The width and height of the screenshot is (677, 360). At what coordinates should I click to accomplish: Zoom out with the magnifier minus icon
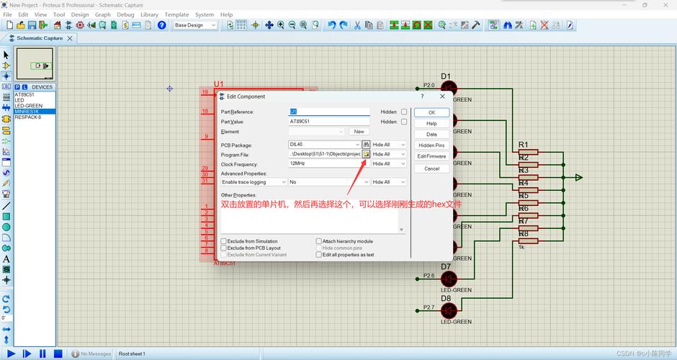pyautogui.click(x=292, y=25)
